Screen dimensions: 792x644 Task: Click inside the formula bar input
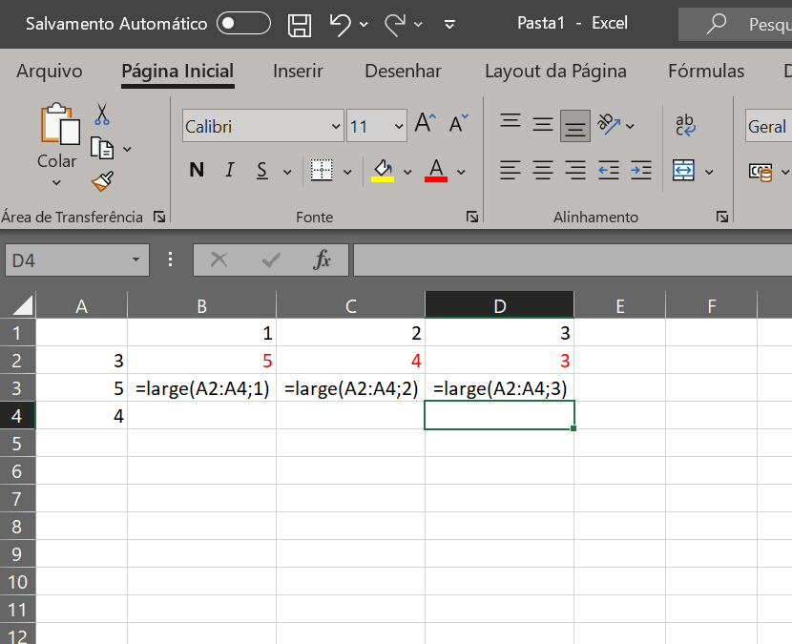(x=573, y=260)
